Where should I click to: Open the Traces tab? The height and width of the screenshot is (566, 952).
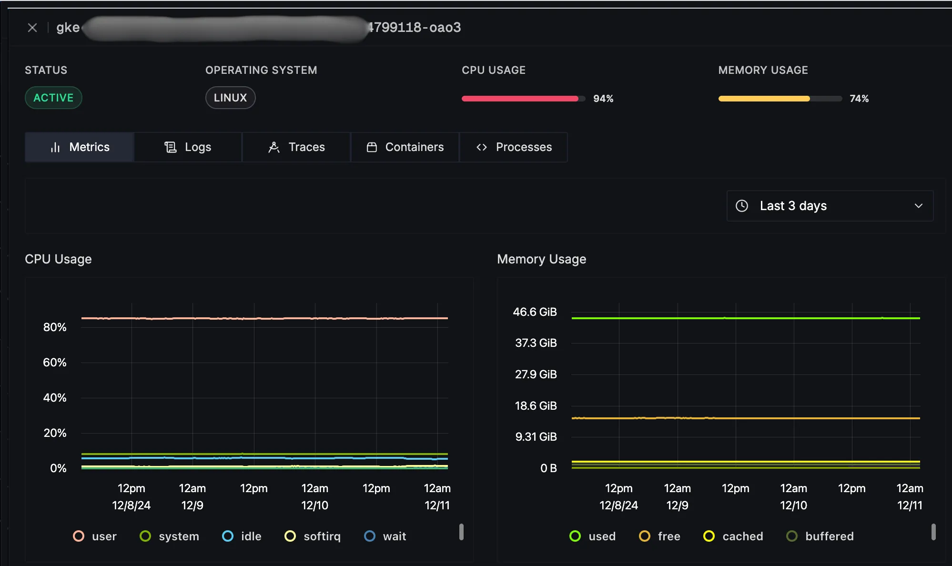(296, 147)
